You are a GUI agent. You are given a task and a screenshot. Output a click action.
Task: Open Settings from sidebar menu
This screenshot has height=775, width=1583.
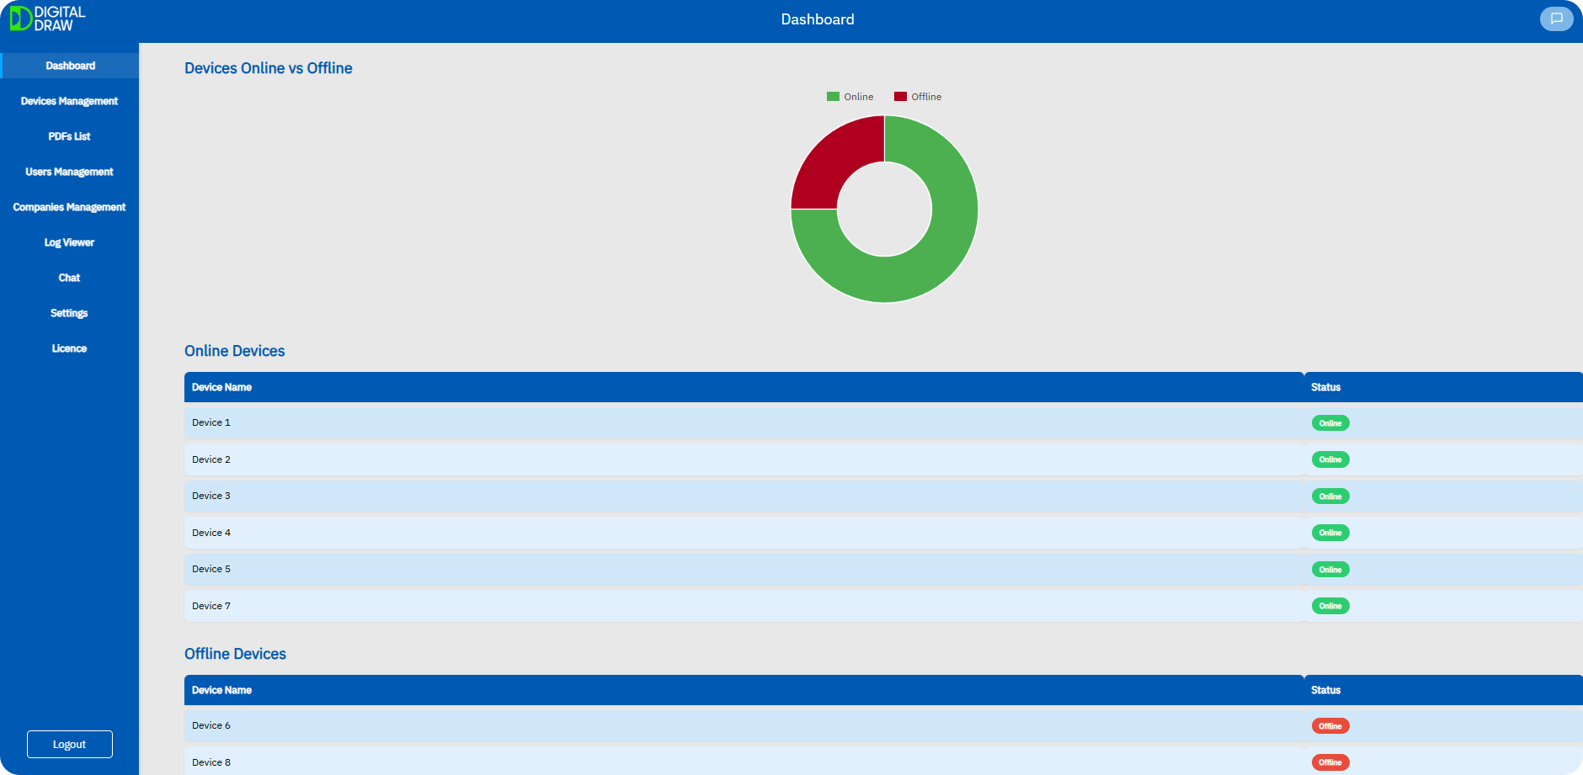69,313
